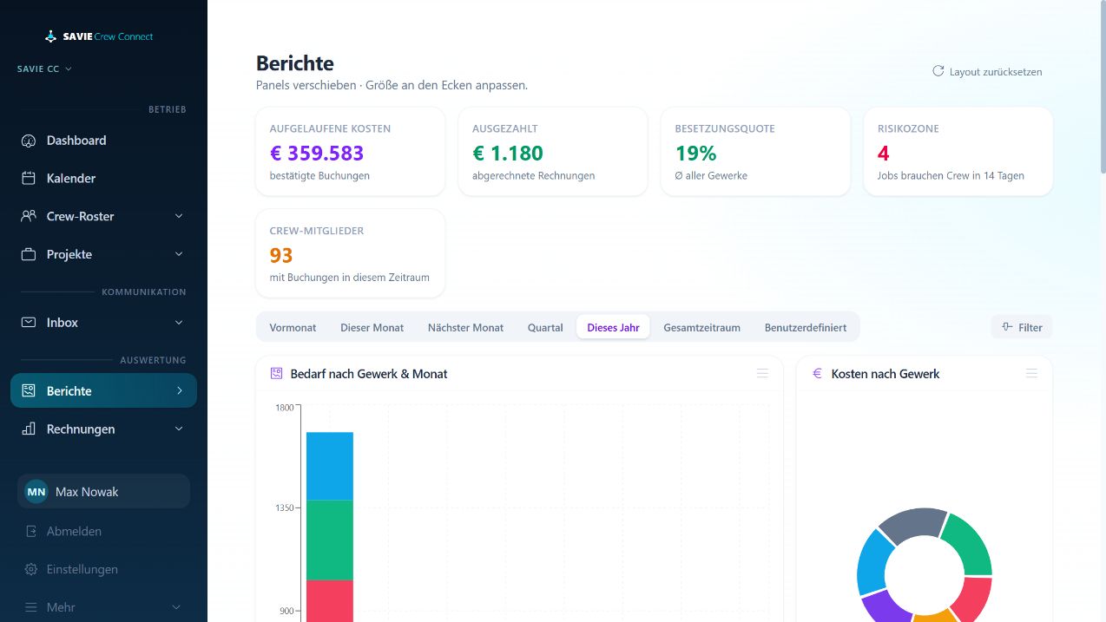Image resolution: width=1106 pixels, height=622 pixels.
Task: Click the 1350 axis label
Action: pyautogui.click(x=285, y=507)
